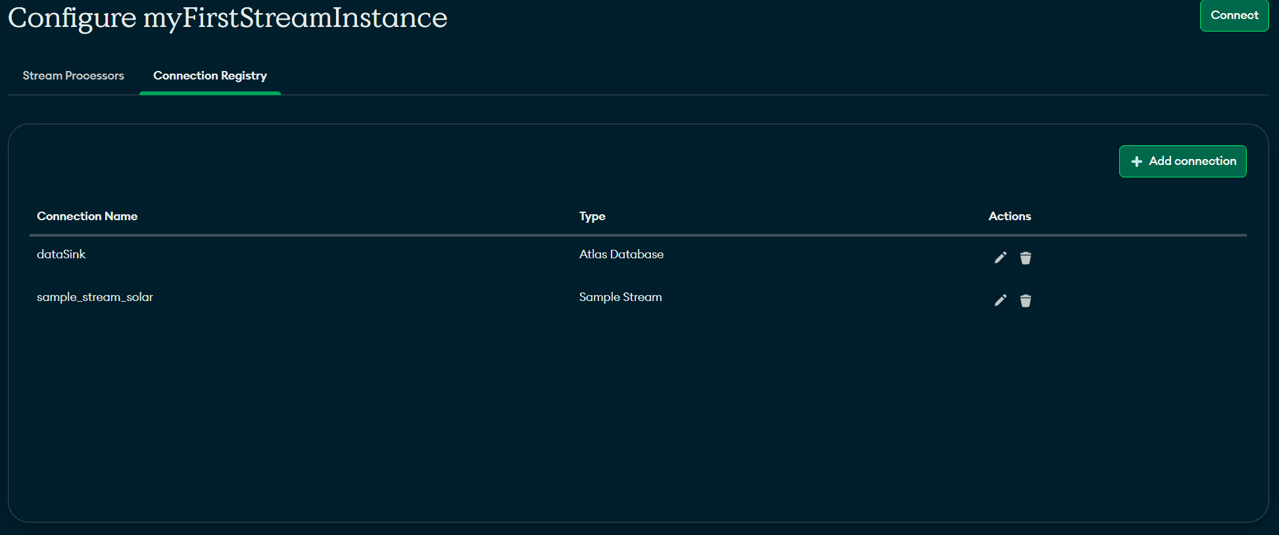
Task: Edit the sample_stream_solar connection
Action: 1000,300
